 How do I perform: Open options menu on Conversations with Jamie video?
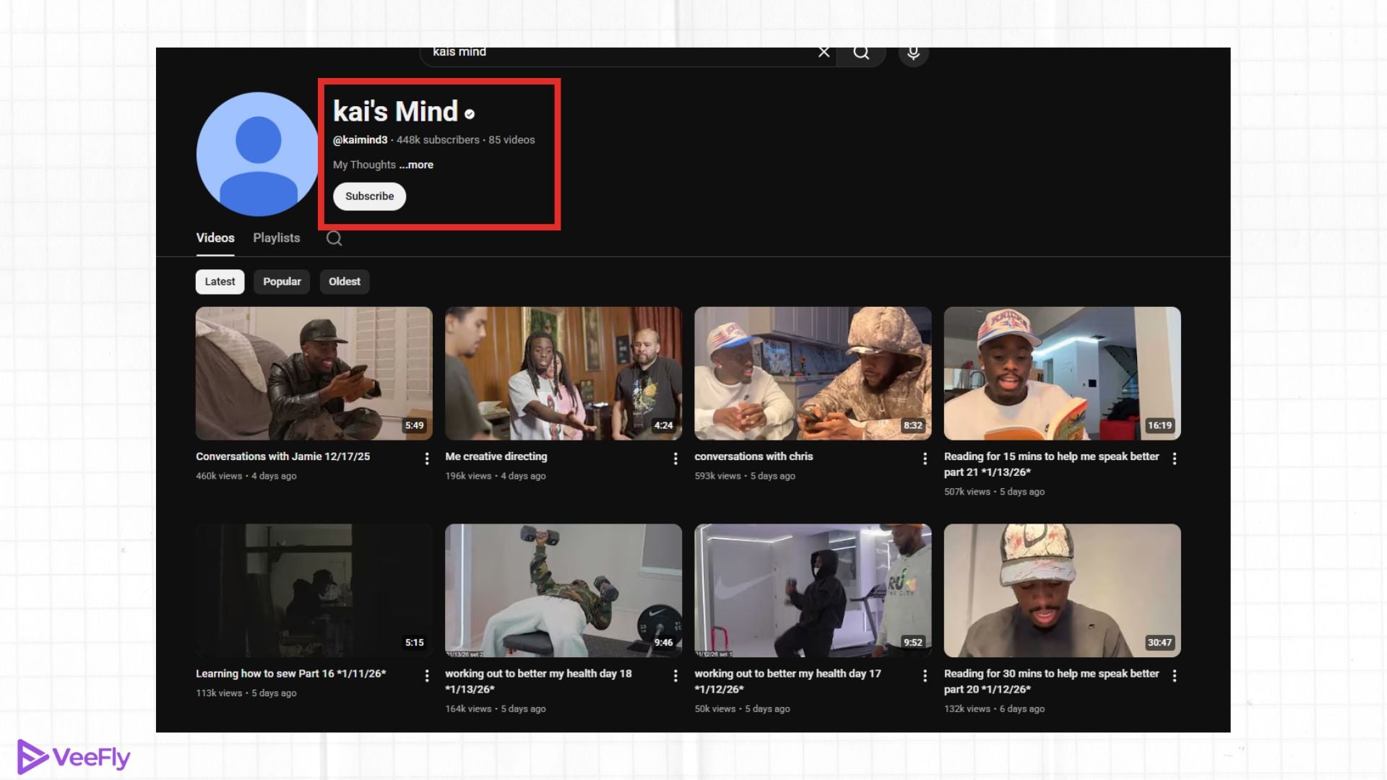coord(426,459)
